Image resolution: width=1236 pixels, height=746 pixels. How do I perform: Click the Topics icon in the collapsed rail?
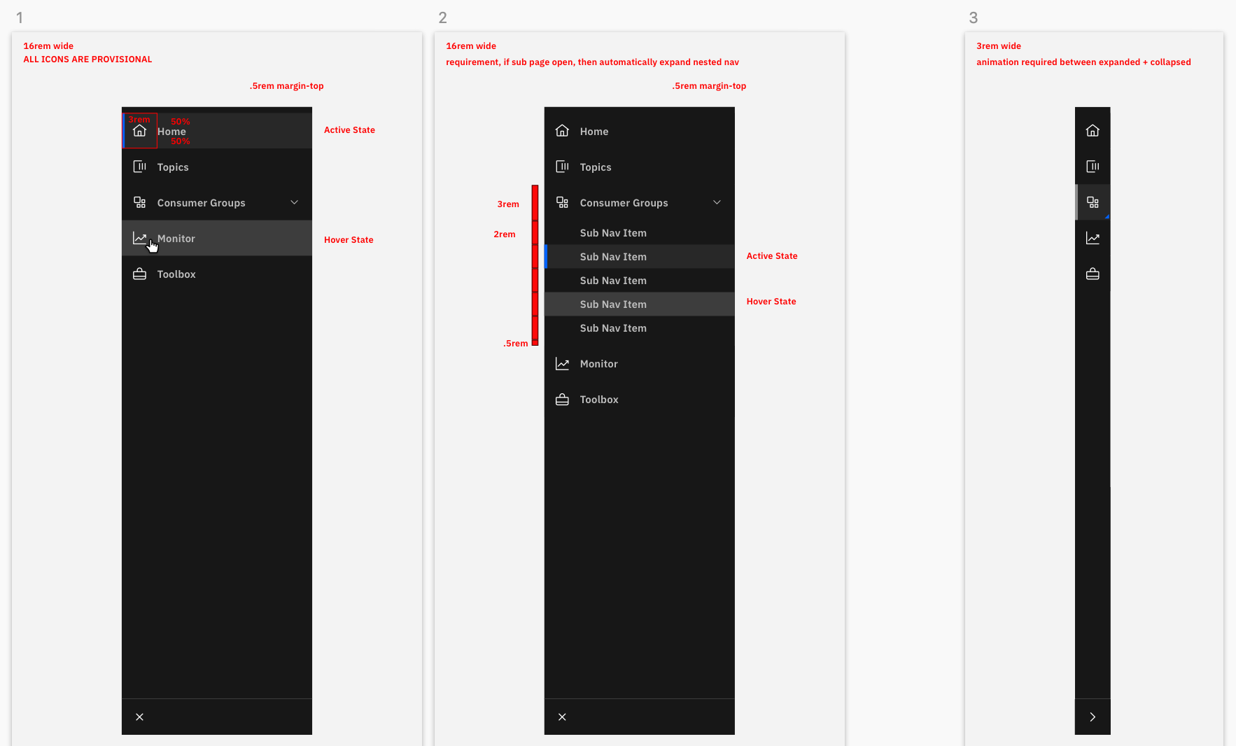pos(1093,167)
